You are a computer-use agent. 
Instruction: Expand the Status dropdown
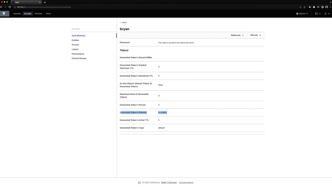pyautogui.click(x=302, y=14)
